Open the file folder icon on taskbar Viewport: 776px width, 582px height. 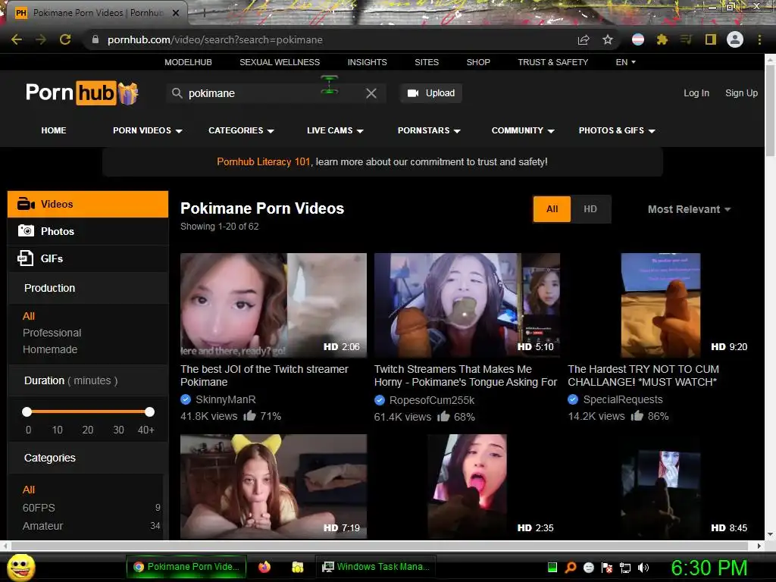[x=297, y=567]
